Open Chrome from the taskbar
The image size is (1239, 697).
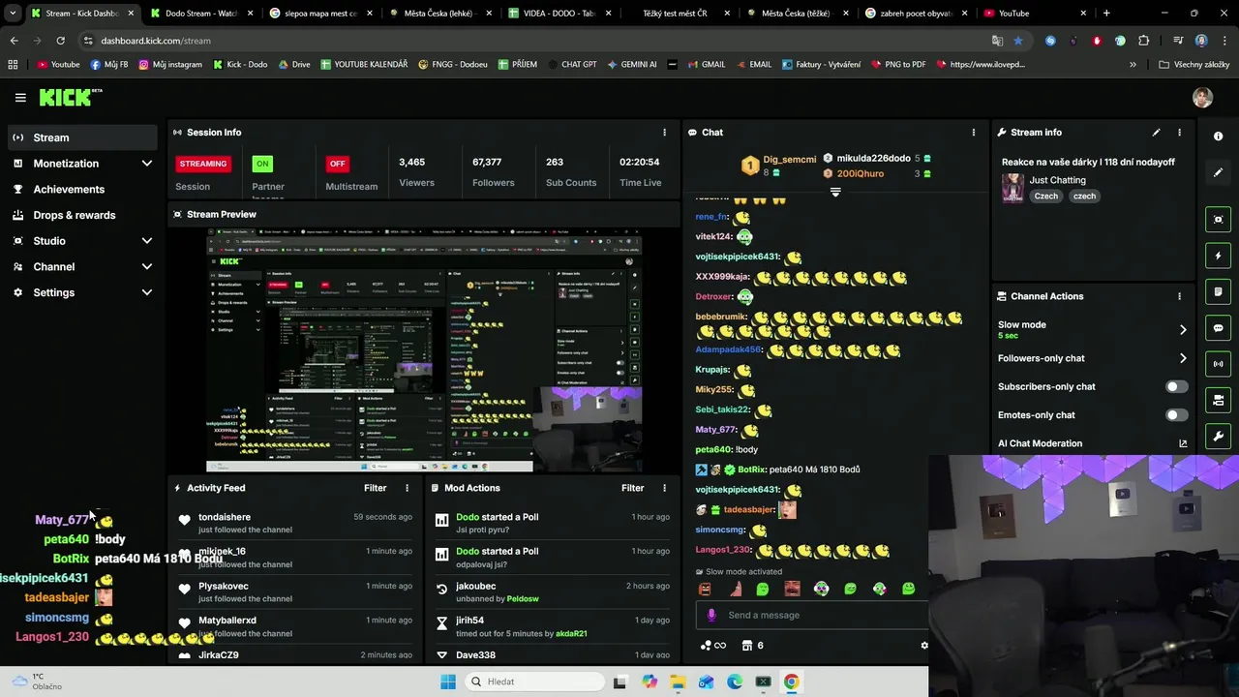coord(791,682)
